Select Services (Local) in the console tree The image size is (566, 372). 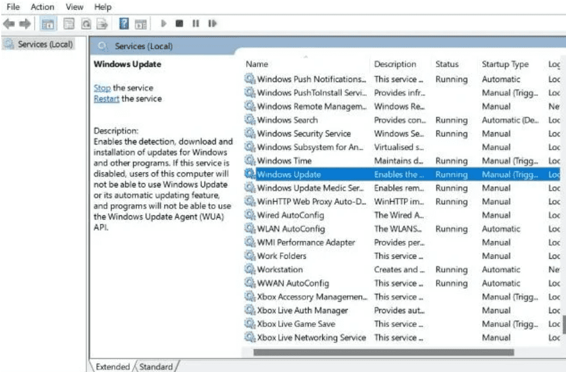tap(39, 44)
